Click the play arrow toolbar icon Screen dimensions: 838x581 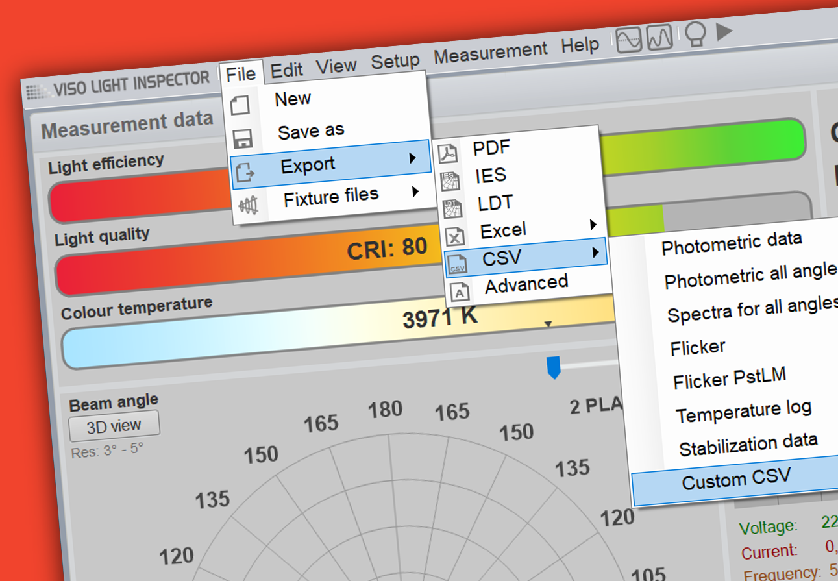[724, 31]
